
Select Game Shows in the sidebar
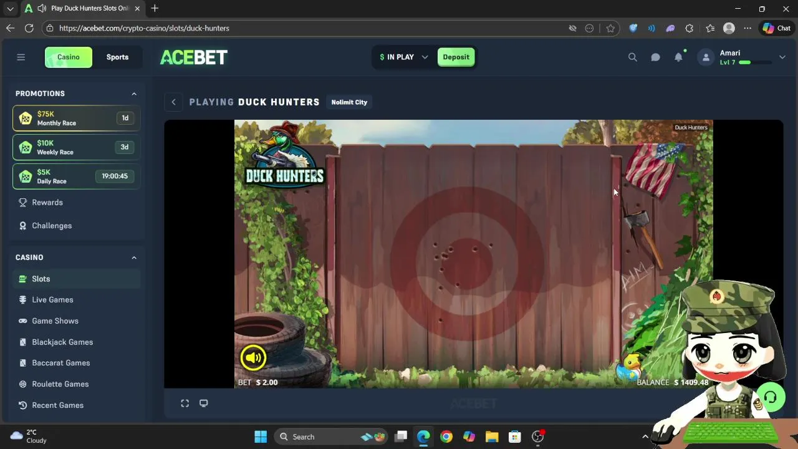point(76,321)
